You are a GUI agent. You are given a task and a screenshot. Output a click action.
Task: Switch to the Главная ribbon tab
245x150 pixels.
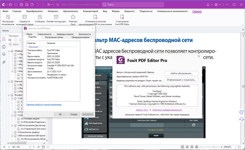click(x=17, y=11)
